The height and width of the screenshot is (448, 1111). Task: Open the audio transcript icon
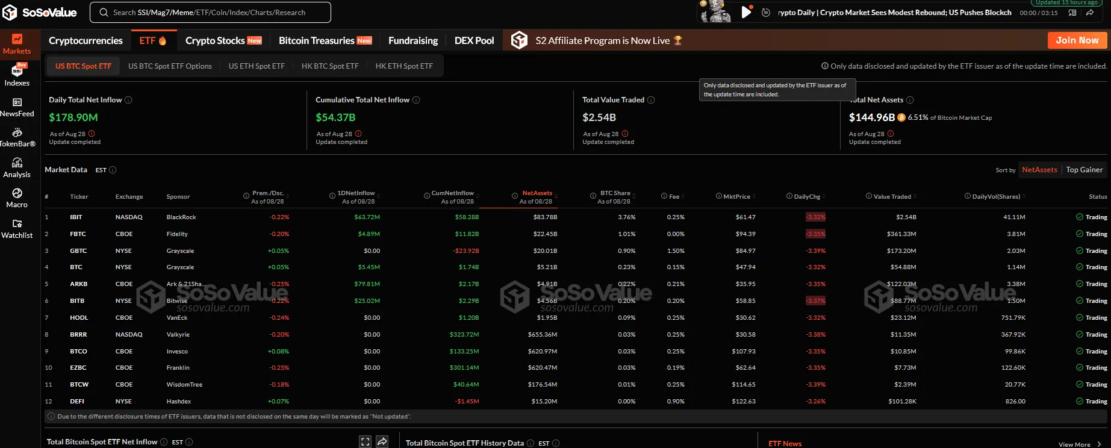[x=1072, y=13]
